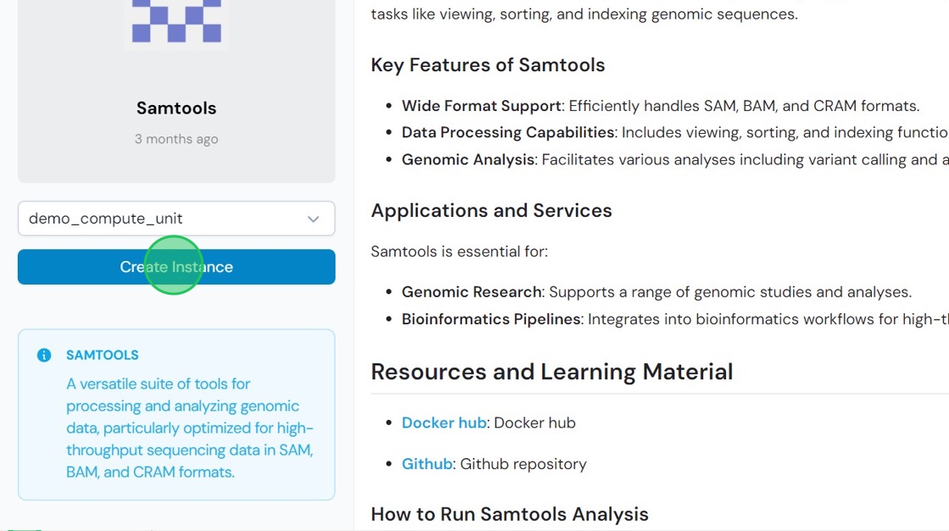Click the Data Processing Capabilities bullet text

674,132
